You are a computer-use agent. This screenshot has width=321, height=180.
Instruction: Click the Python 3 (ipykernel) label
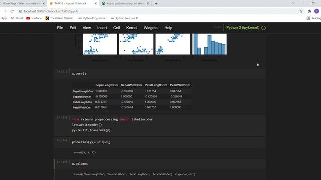[x=243, y=28]
